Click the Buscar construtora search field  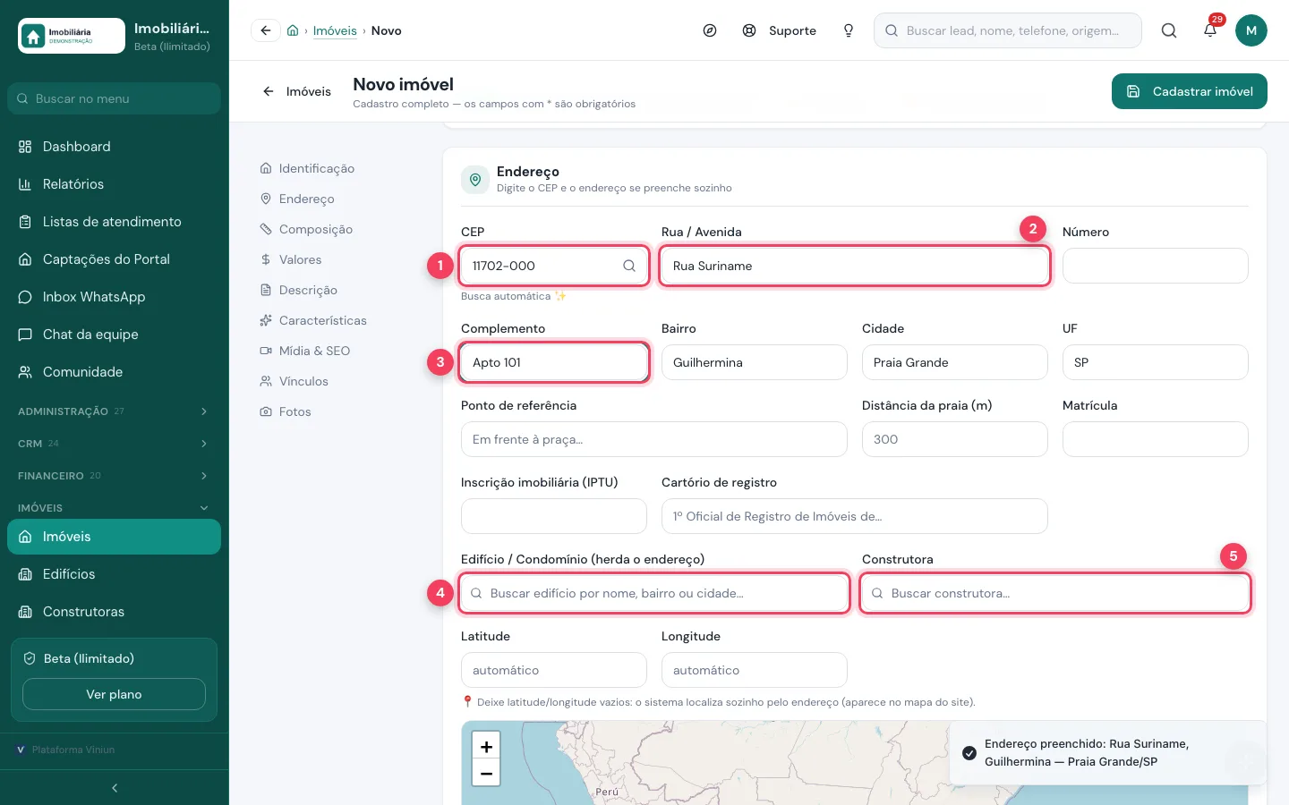coord(1055,593)
